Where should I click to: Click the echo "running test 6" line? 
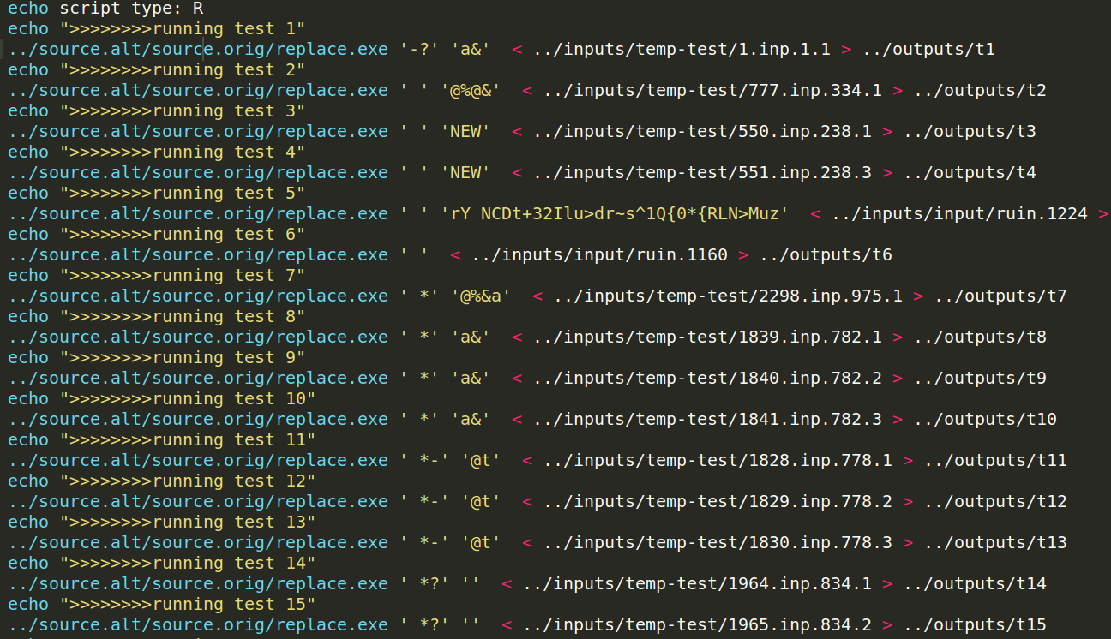tap(157, 234)
